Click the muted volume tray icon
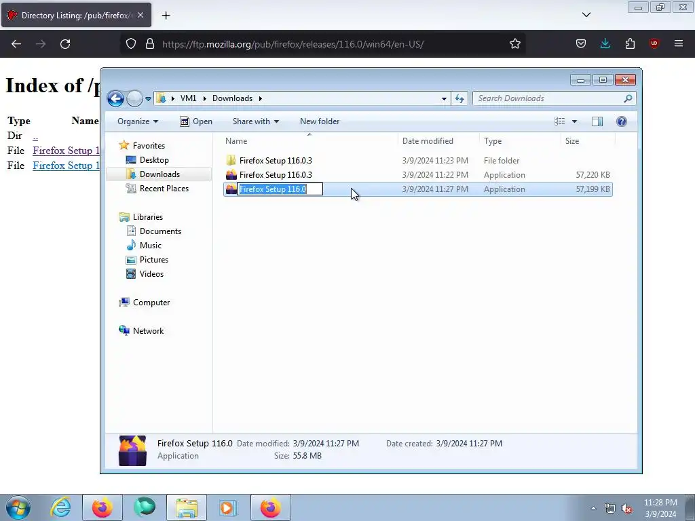This screenshot has width=695, height=521. (626, 508)
